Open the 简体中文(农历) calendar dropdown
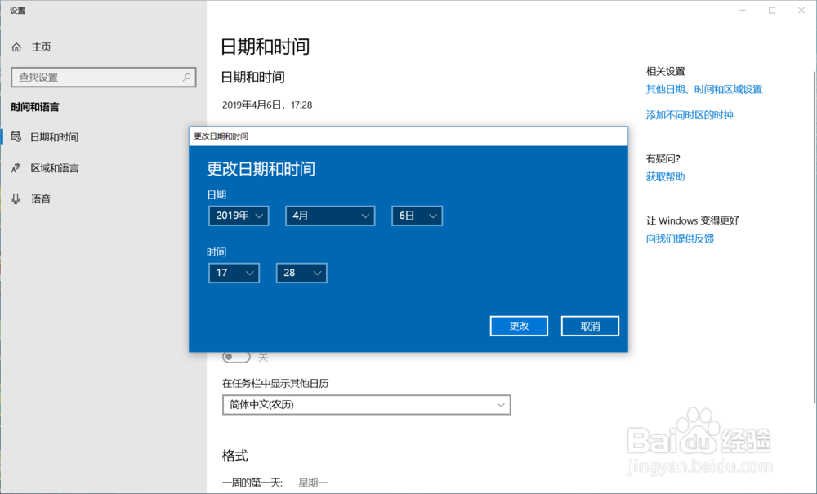Viewport: 817px width, 494px height. pyautogui.click(x=366, y=404)
